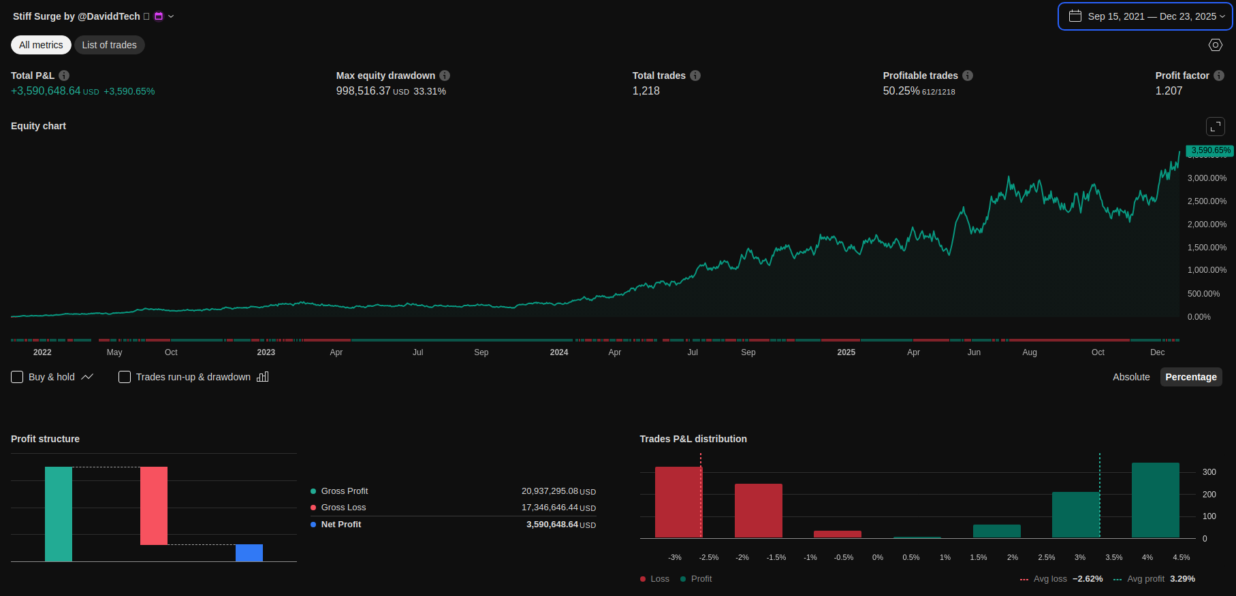Expand the chevron next to strategy name
The width and height of the screenshot is (1236, 596).
[x=171, y=16]
